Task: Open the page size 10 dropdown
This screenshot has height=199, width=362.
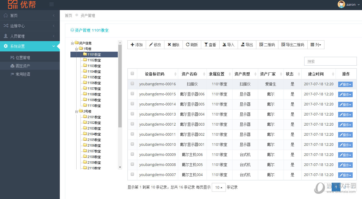Action: 219,187
